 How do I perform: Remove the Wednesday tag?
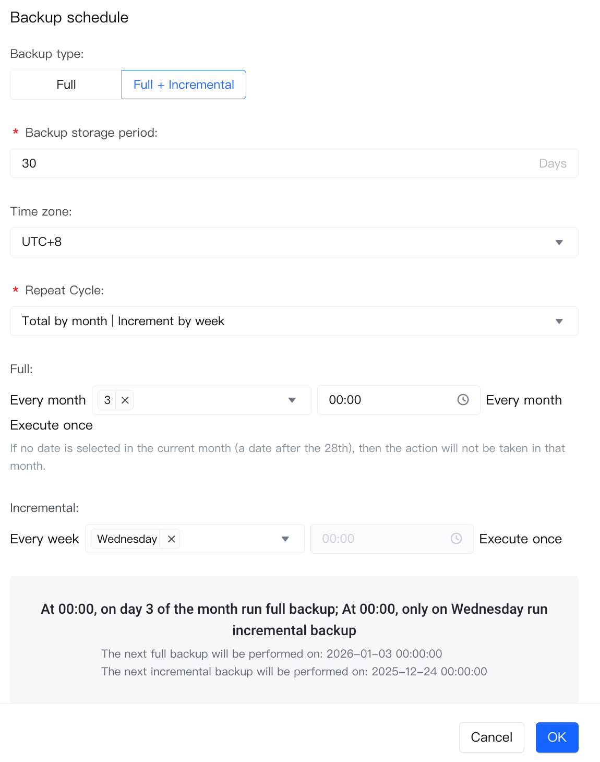171,539
